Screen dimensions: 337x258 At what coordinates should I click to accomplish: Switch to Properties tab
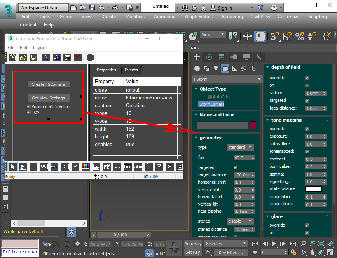(x=107, y=70)
